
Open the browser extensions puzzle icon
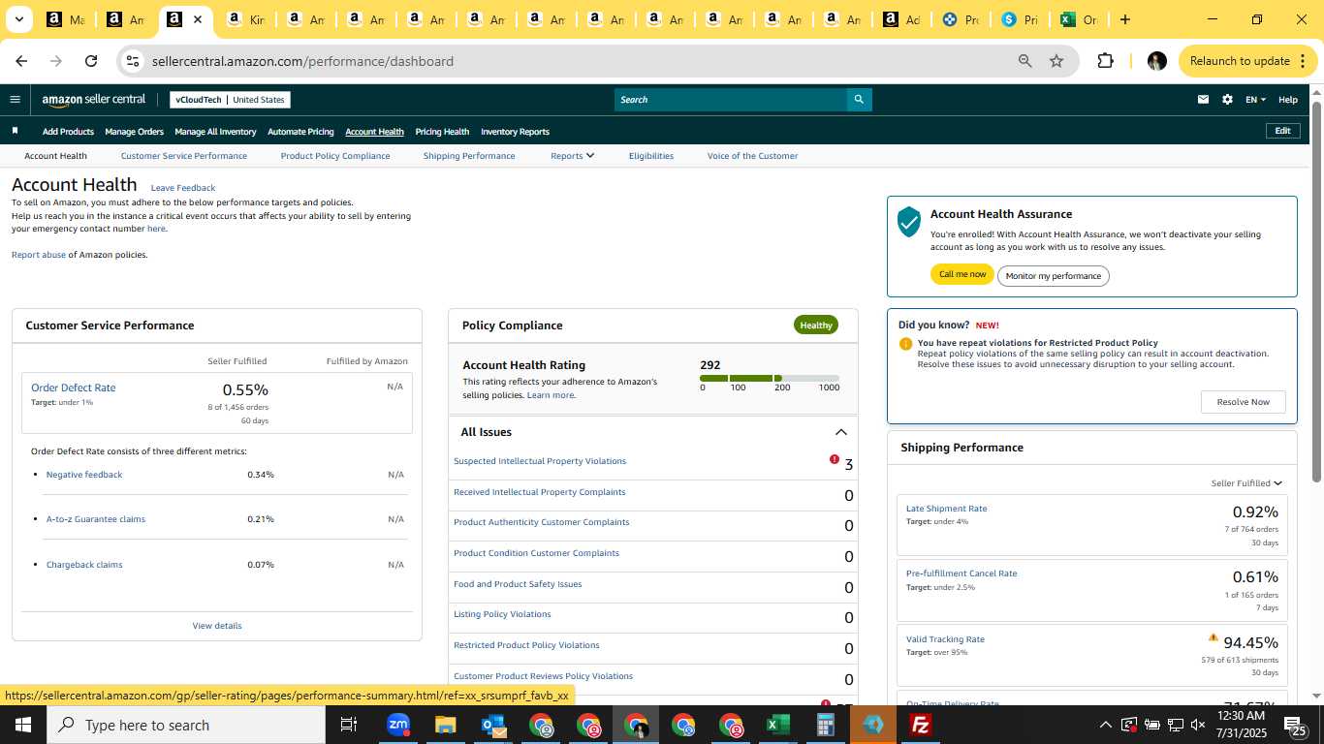click(x=1105, y=61)
